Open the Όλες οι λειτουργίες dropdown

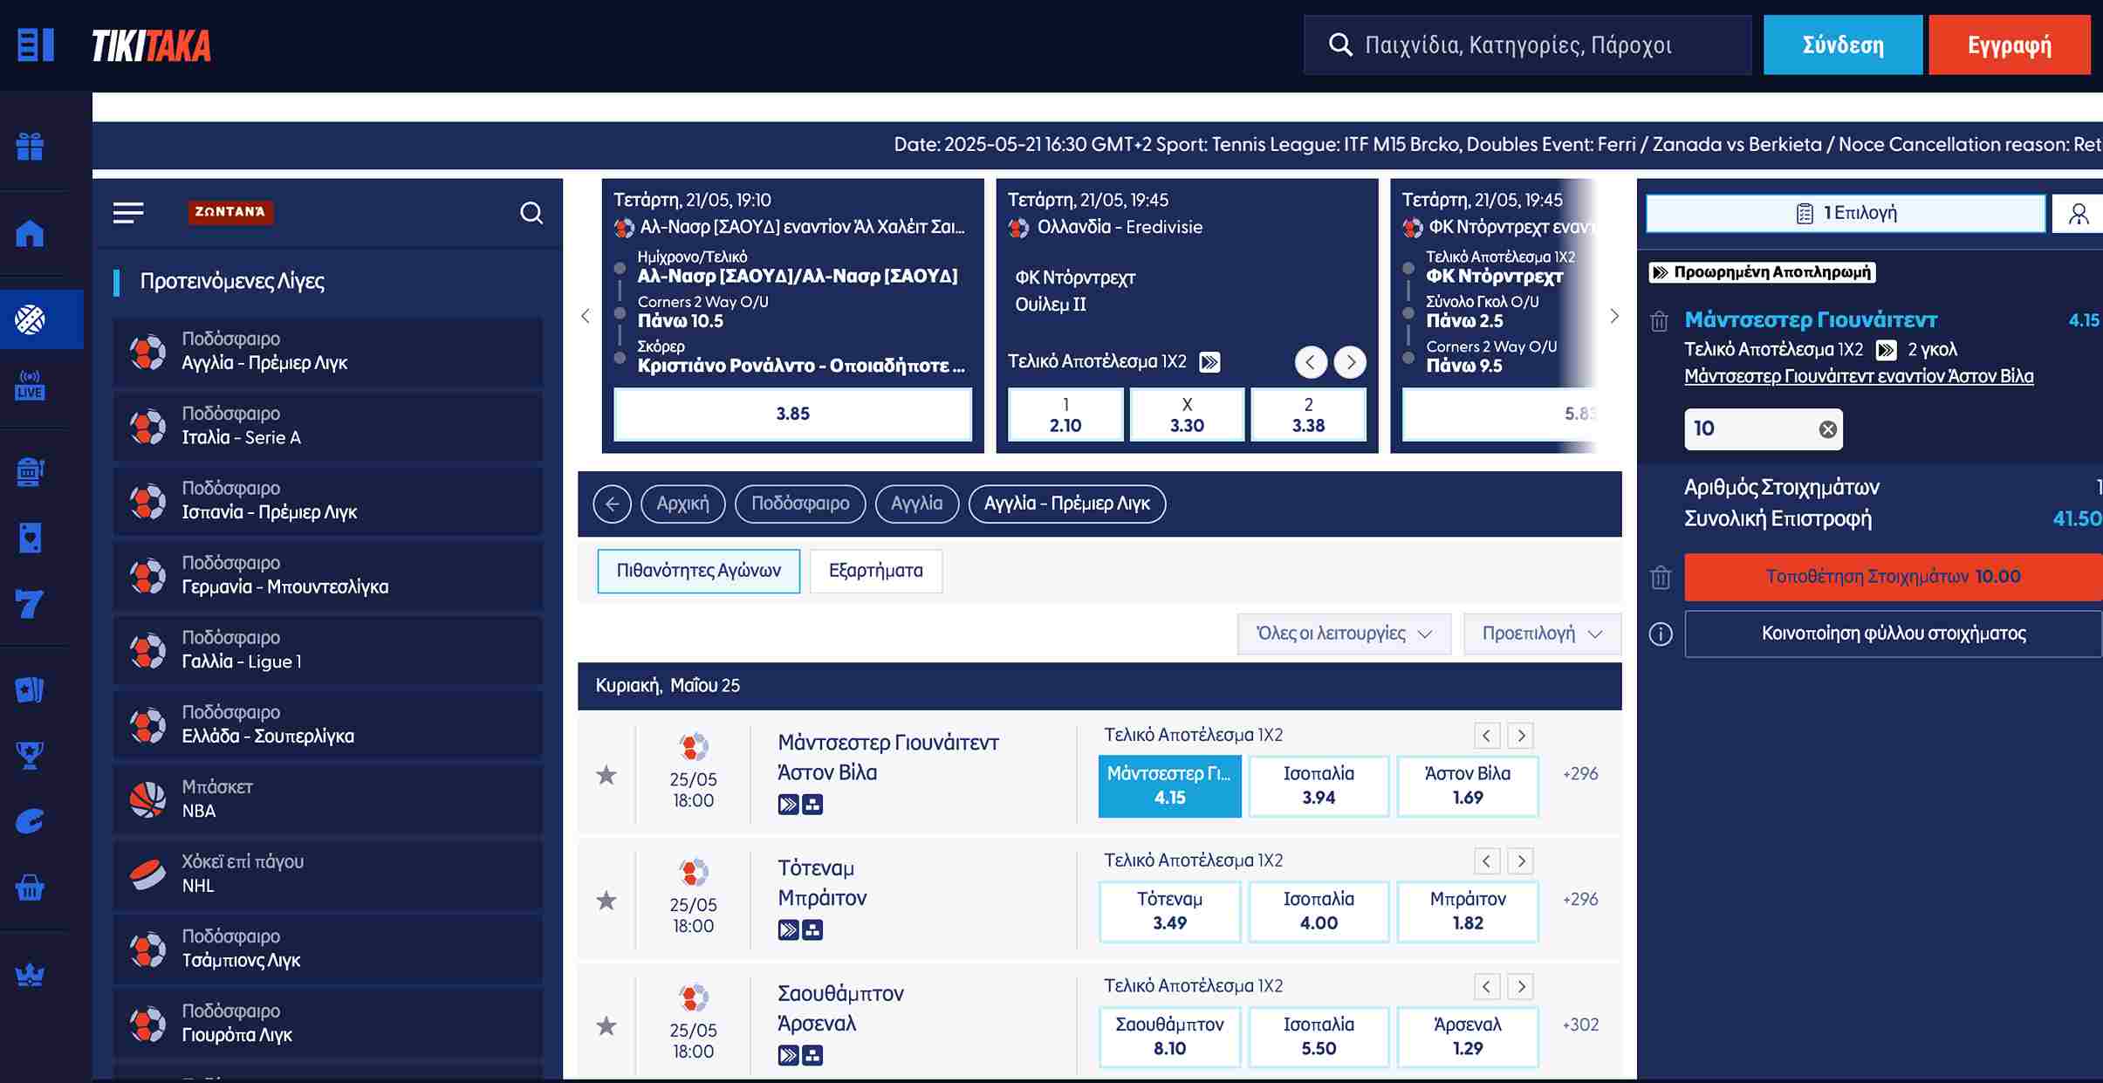(x=1344, y=634)
